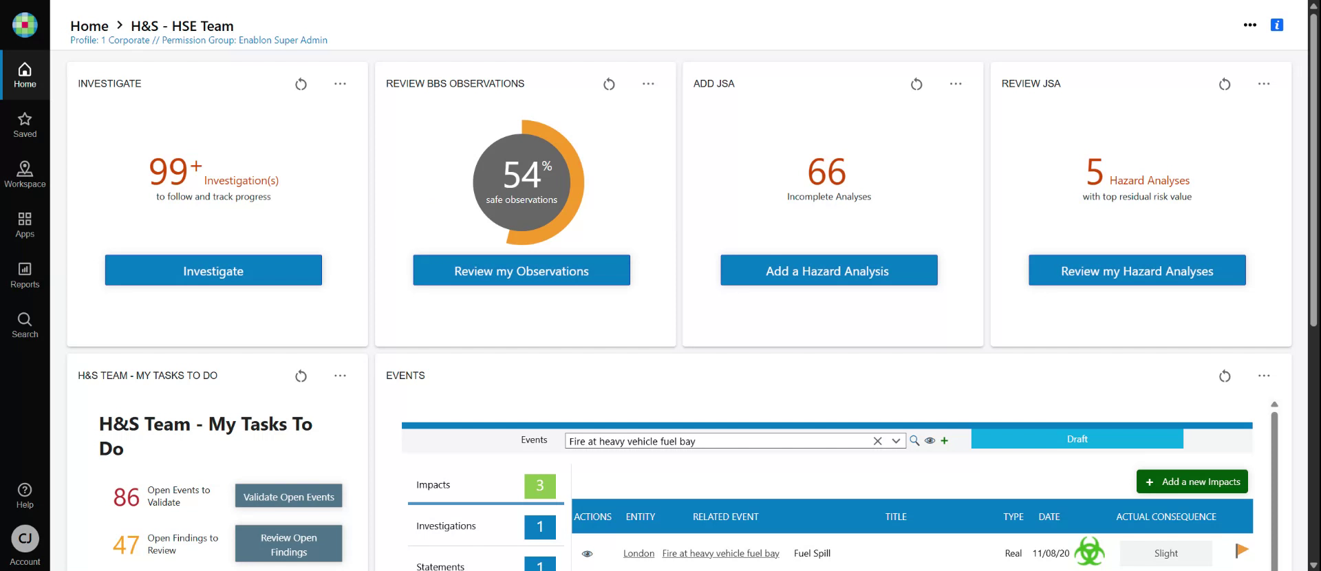Click the blue info icon top right
This screenshot has height=571, width=1321.
pyautogui.click(x=1276, y=25)
